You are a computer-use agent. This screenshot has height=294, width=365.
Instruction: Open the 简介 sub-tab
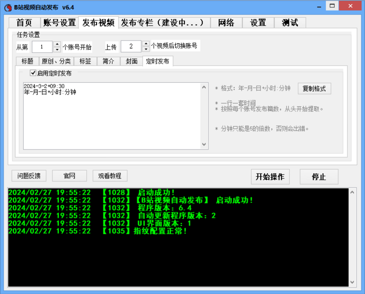[108, 61]
